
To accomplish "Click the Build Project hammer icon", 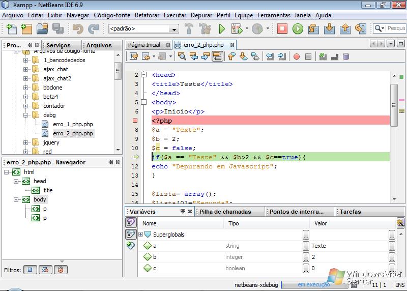I will coord(189,28).
